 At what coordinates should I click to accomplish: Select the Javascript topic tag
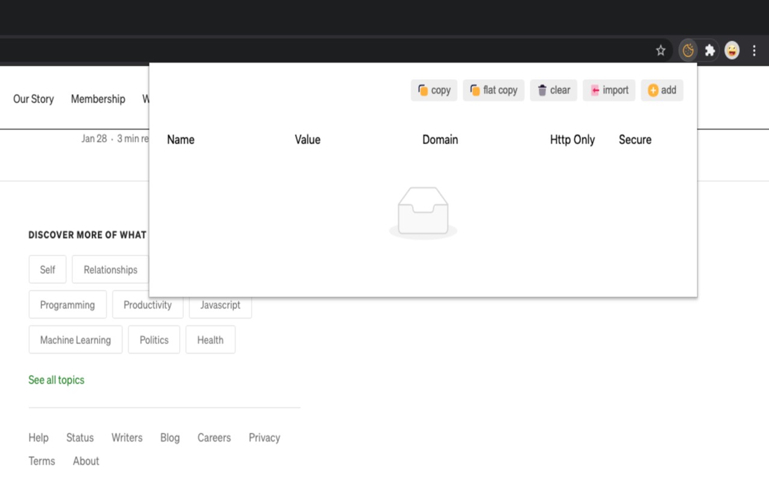(220, 305)
